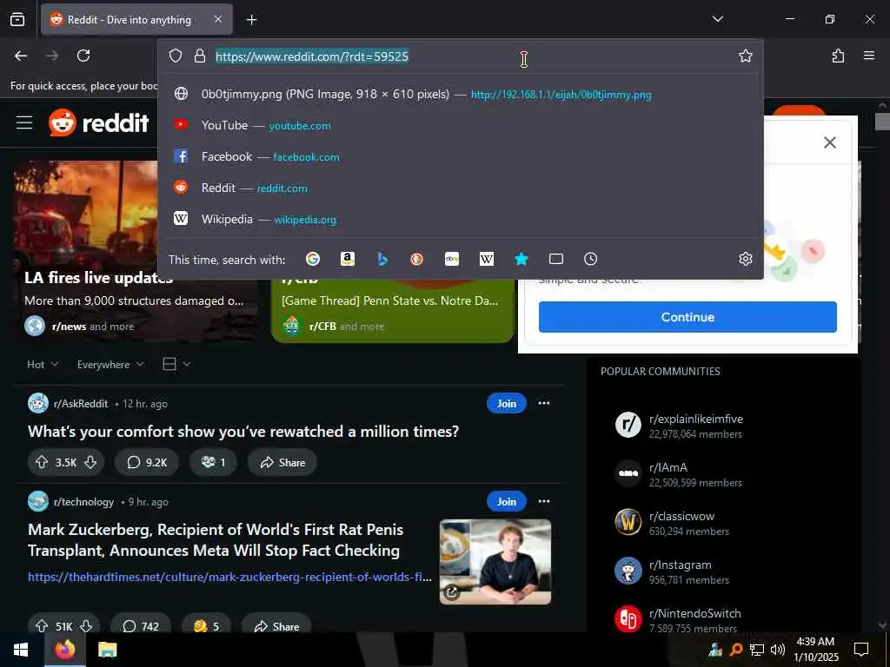This screenshot has width=890, height=667.
Task: Downvote the AskReddit comfort show post
Action: pyautogui.click(x=90, y=462)
